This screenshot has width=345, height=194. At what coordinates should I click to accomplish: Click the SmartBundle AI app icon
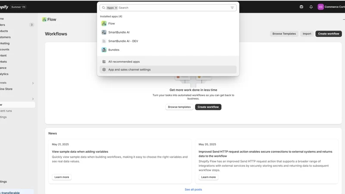tap(104, 32)
